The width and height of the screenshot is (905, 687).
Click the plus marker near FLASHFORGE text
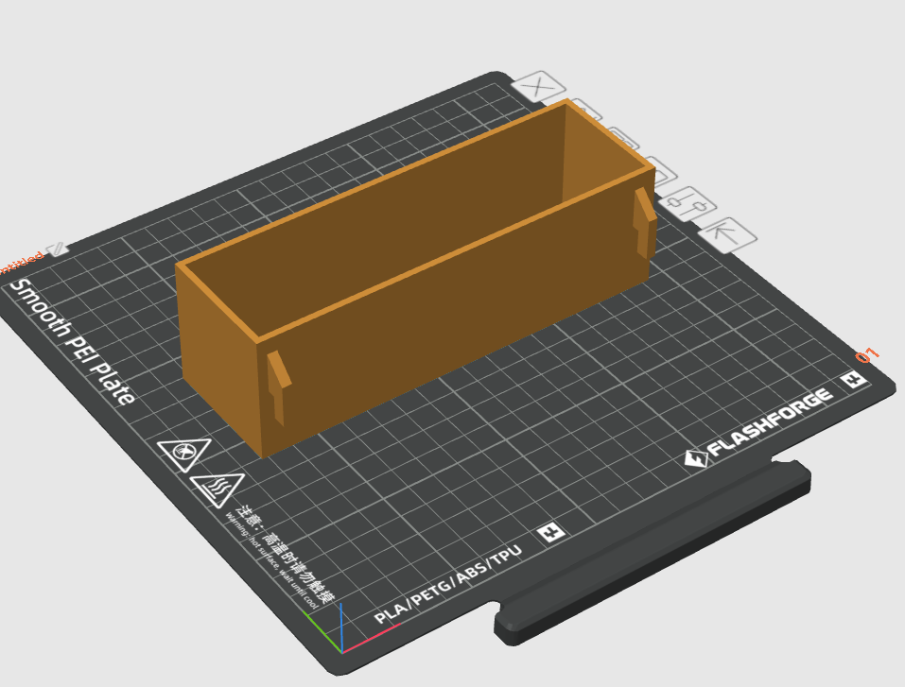[853, 380]
